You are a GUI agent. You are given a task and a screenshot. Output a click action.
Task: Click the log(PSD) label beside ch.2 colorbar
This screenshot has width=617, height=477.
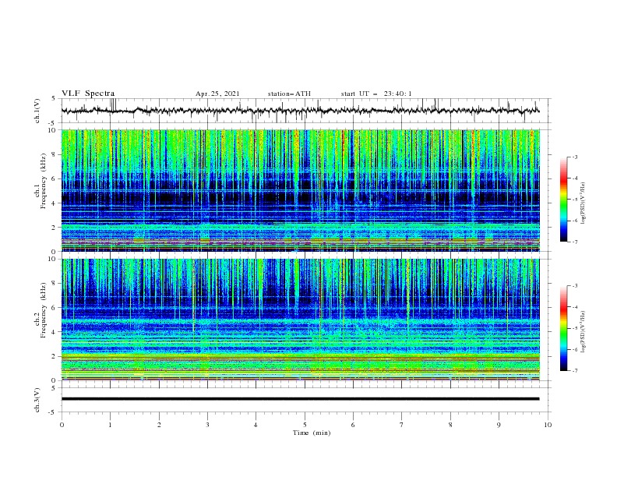pyautogui.click(x=583, y=332)
